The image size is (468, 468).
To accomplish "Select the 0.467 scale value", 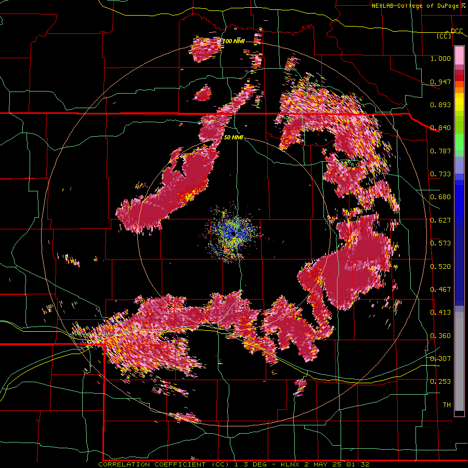I will [440, 290].
